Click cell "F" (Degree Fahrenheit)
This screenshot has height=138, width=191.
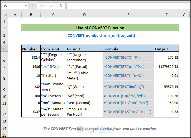(84, 57)
